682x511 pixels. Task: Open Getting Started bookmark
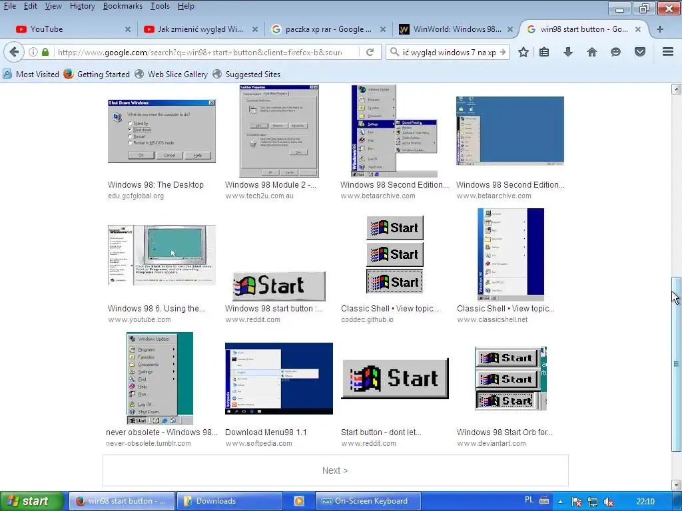97,75
